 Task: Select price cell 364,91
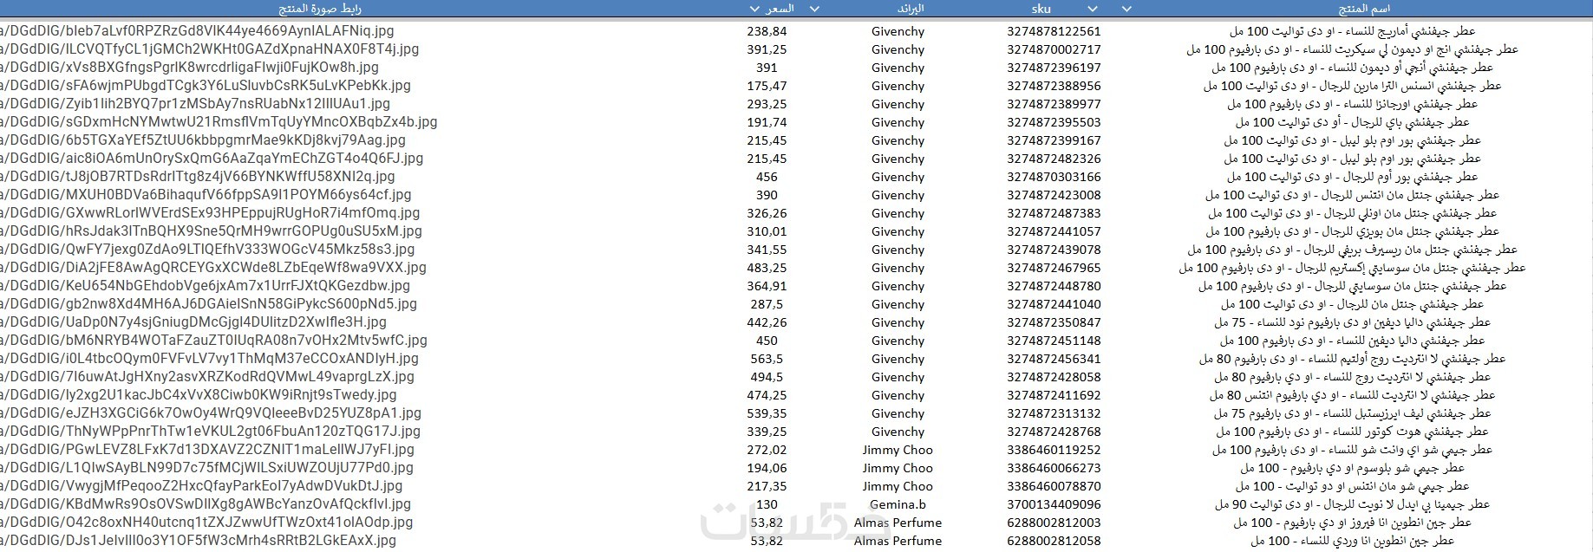pyautogui.click(x=767, y=286)
